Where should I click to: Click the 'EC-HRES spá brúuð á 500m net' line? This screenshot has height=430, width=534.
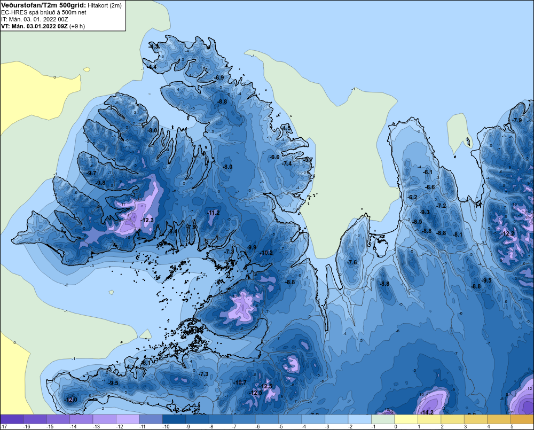point(44,12)
